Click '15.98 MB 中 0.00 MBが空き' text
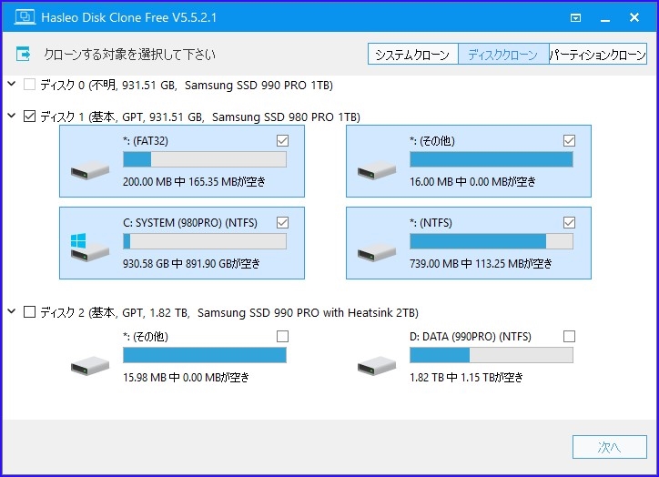Screen dimensions: 659x477 (187, 378)
